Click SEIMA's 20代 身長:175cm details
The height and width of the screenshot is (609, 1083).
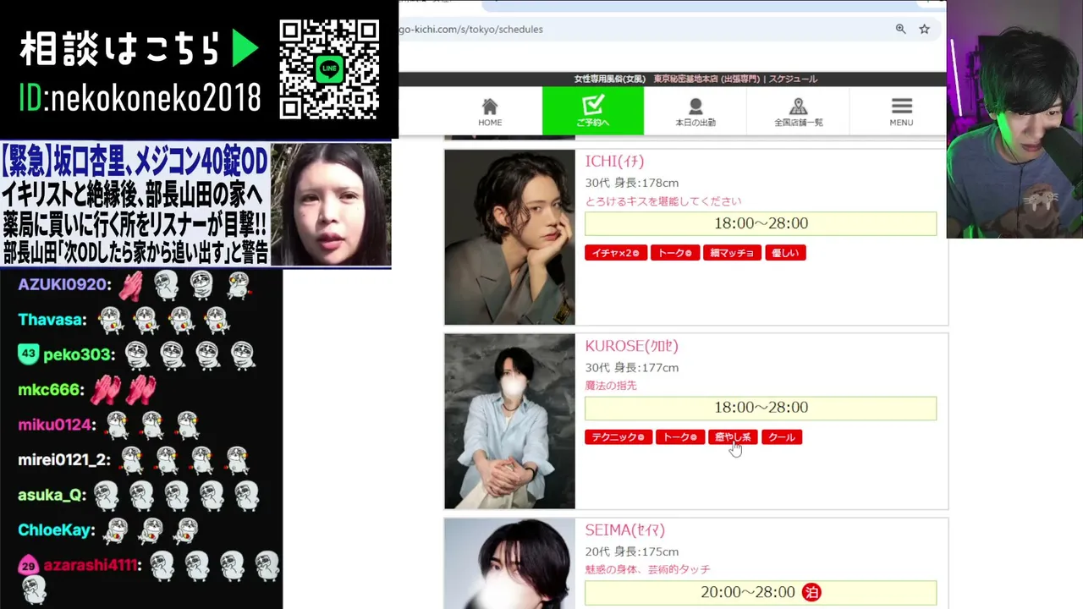click(632, 552)
